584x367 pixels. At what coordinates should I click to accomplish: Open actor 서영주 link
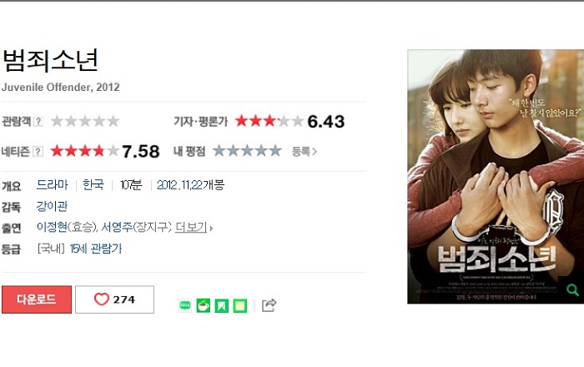[x=117, y=227]
